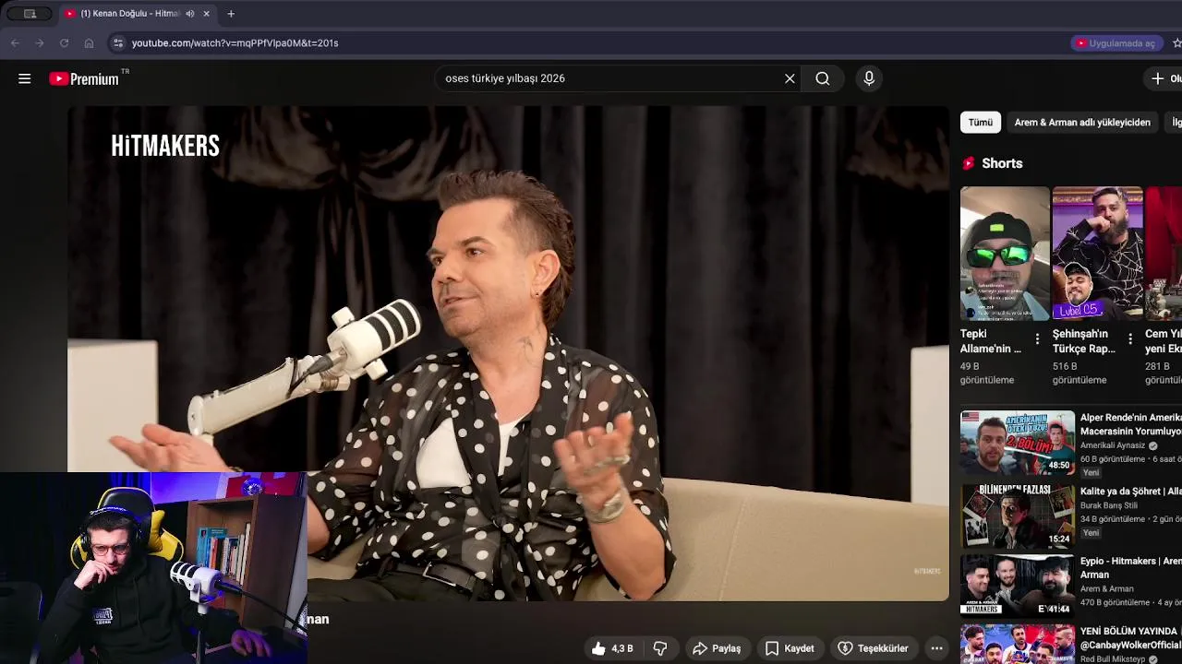The width and height of the screenshot is (1182, 664).
Task: Select Arem & Arman adlı yükleyiciden chip
Action: click(1082, 122)
